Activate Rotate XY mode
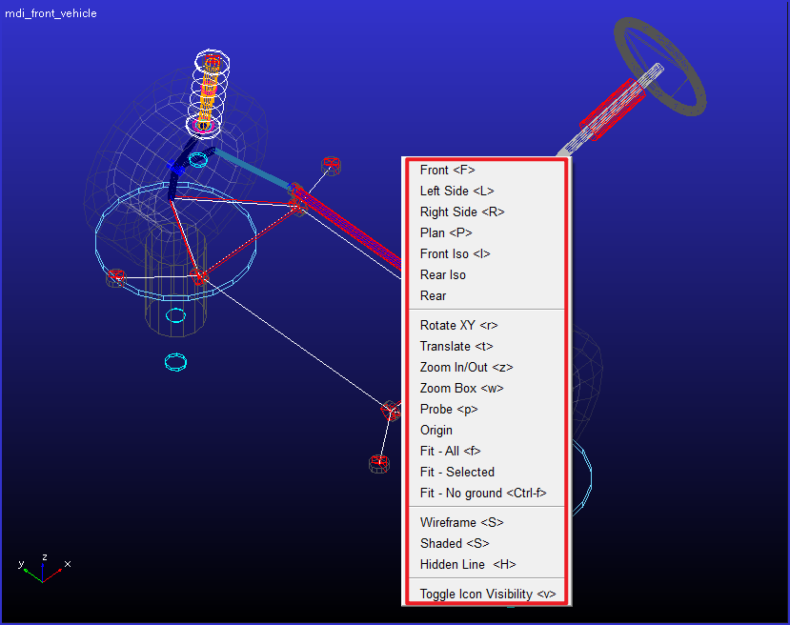The width and height of the screenshot is (790, 625). [487, 325]
